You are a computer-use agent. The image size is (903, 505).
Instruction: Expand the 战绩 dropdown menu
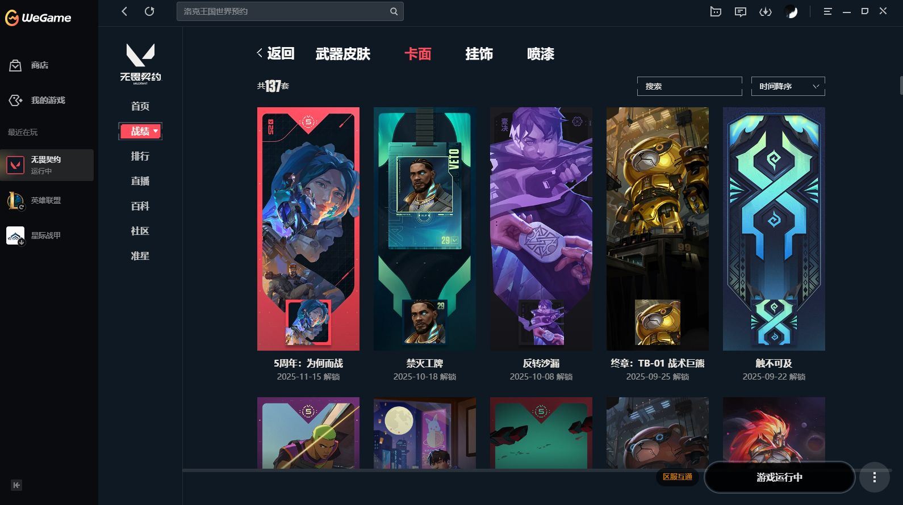(x=140, y=131)
